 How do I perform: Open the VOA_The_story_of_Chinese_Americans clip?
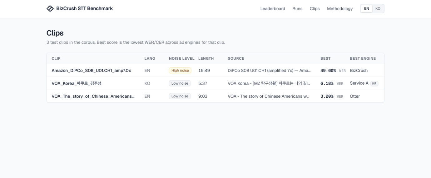coord(93,96)
